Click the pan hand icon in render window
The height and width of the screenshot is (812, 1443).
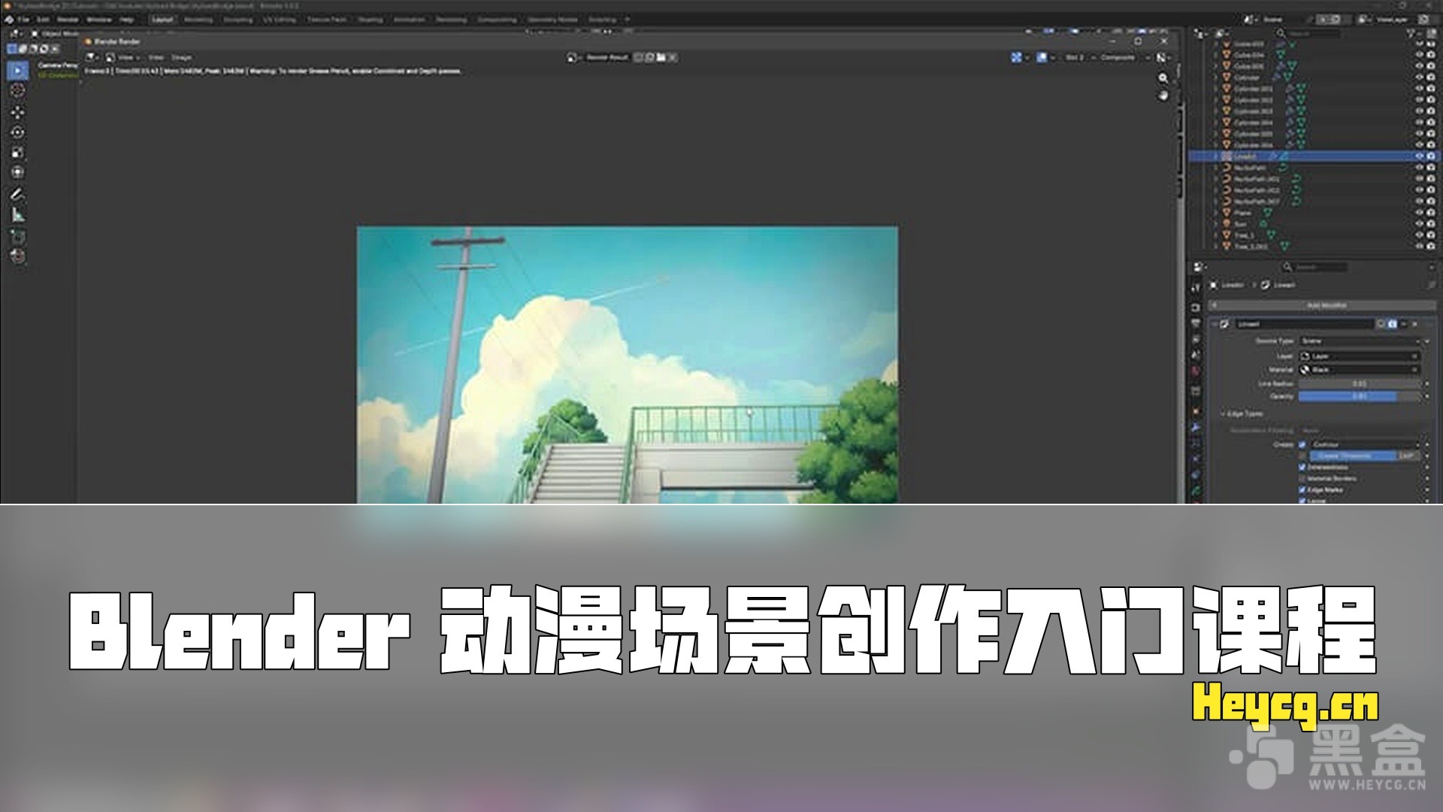[x=1163, y=95]
